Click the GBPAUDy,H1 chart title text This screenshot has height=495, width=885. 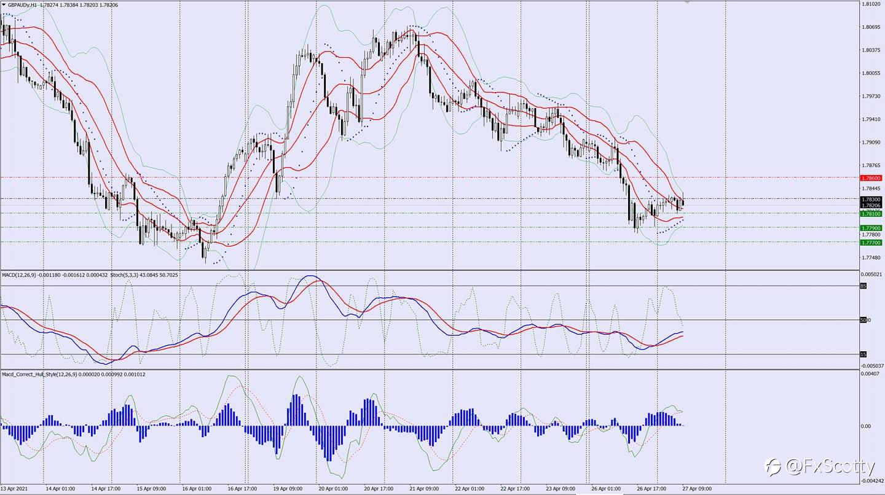click(22, 4)
